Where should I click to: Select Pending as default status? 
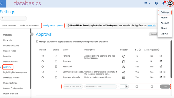[x=42, y=56]
